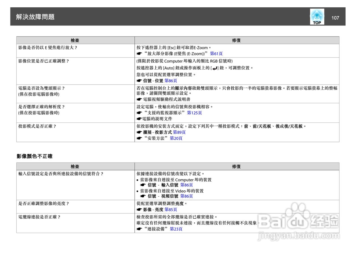Image resolution: width=362 pixels, height=256 pixels.
Task: Click bullet 當影像來自連接至 Video 埠的裝置
Action: pyautogui.click(x=170, y=191)
